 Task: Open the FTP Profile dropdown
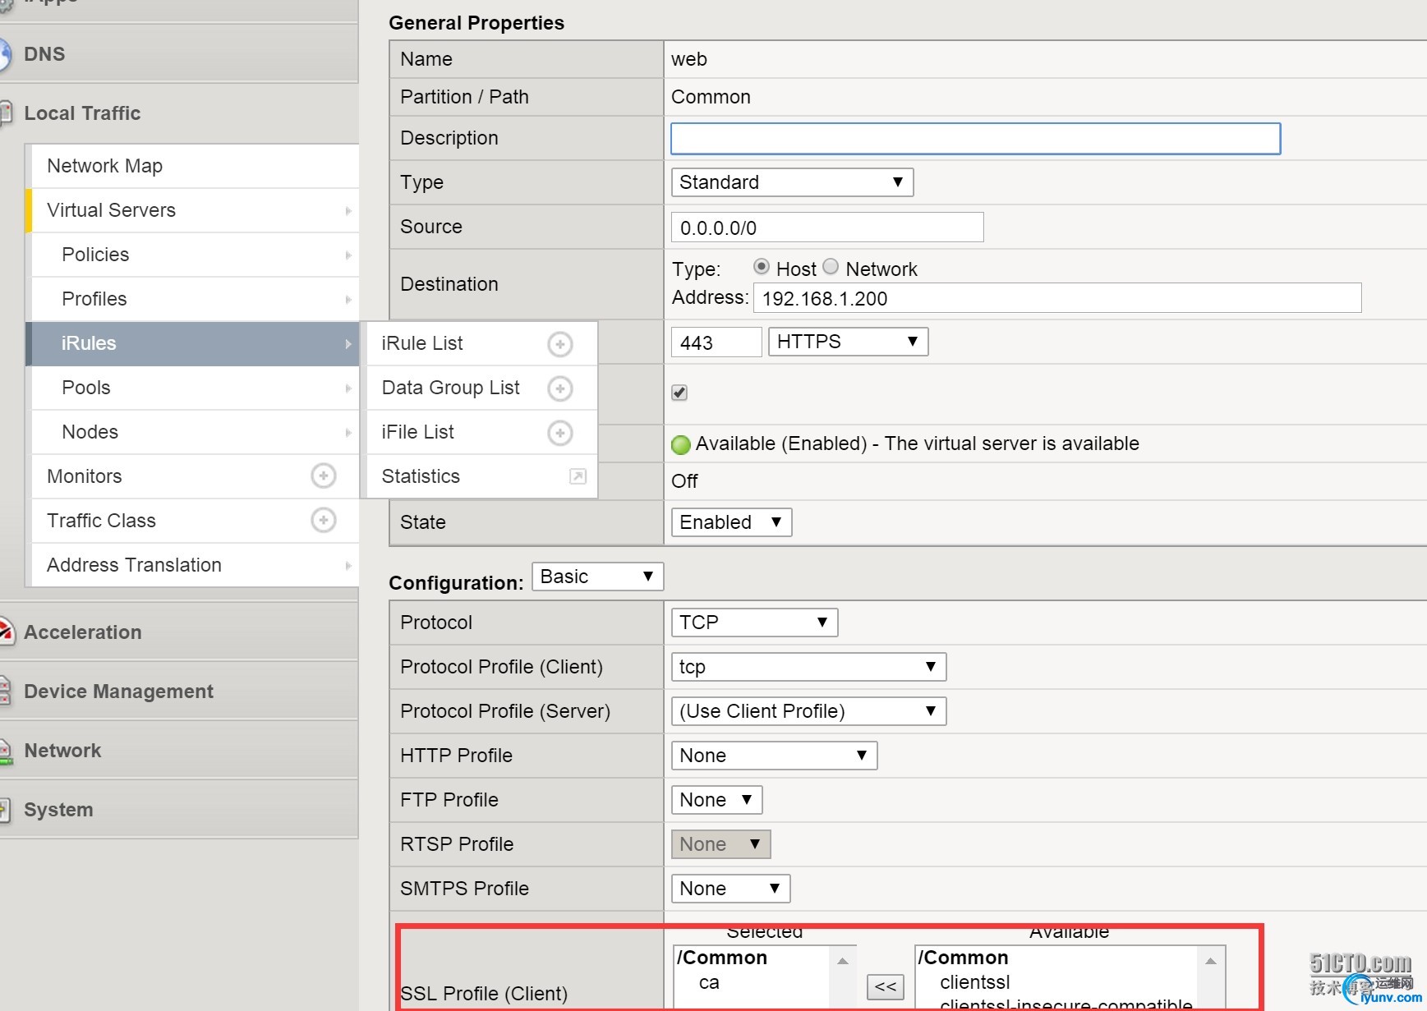716,800
